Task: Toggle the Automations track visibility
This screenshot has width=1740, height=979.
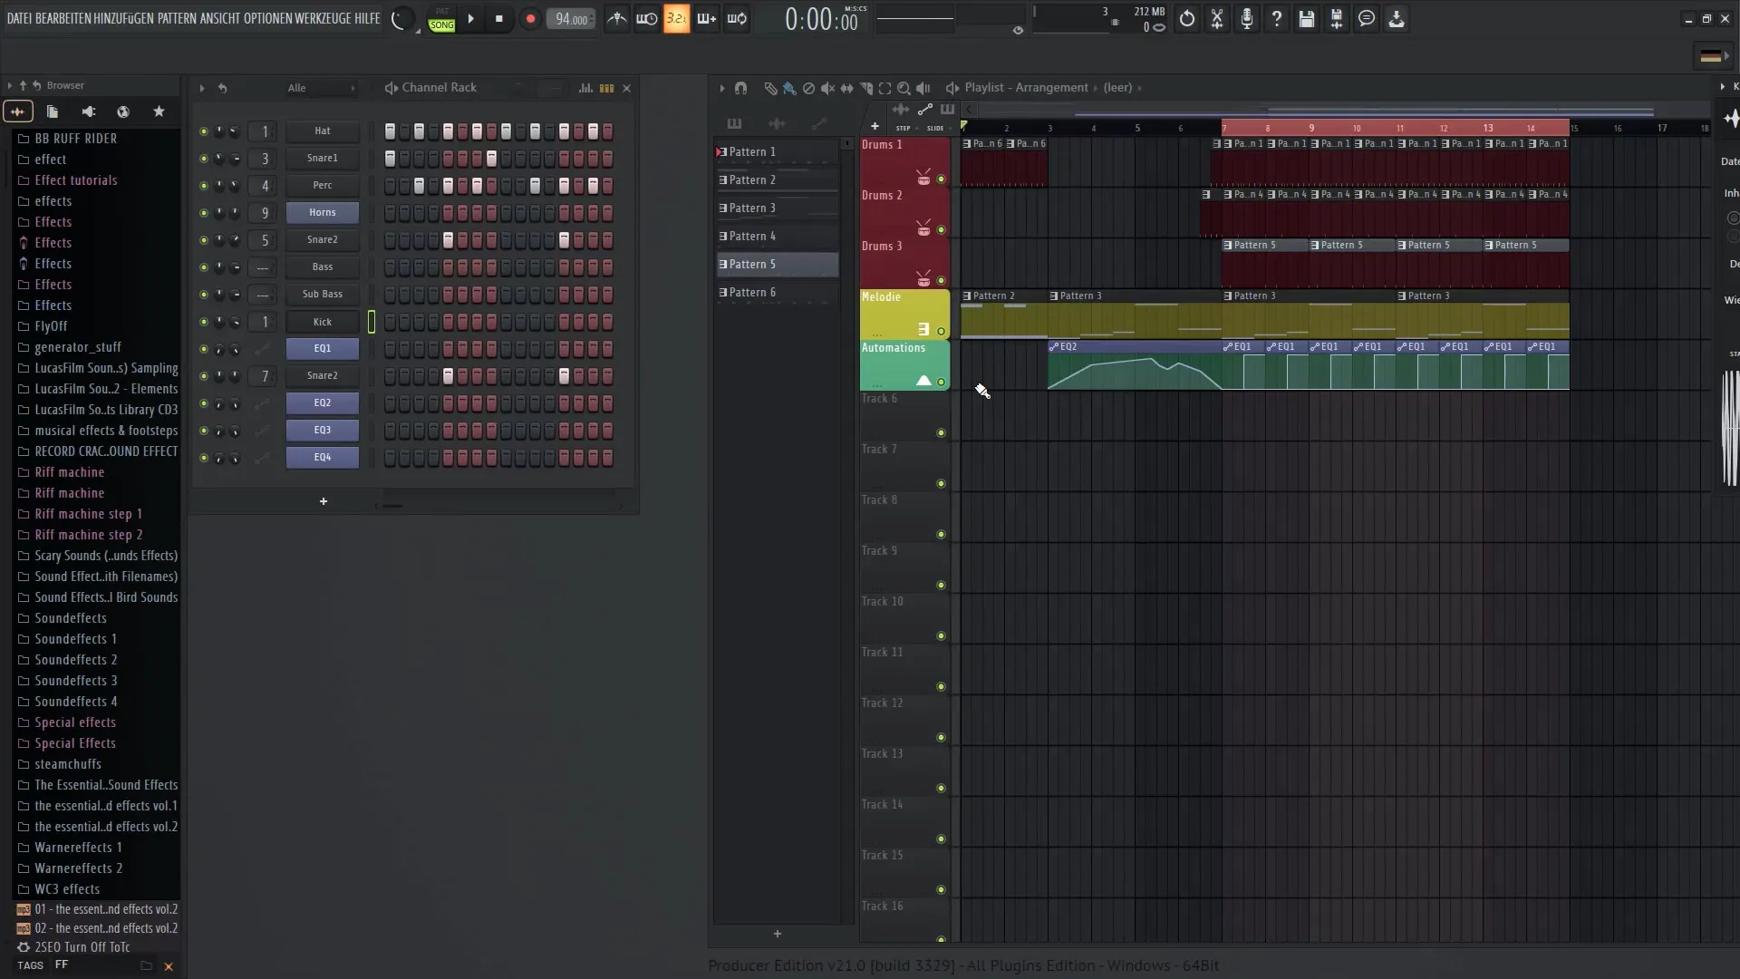Action: pyautogui.click(x=941, y=382)
